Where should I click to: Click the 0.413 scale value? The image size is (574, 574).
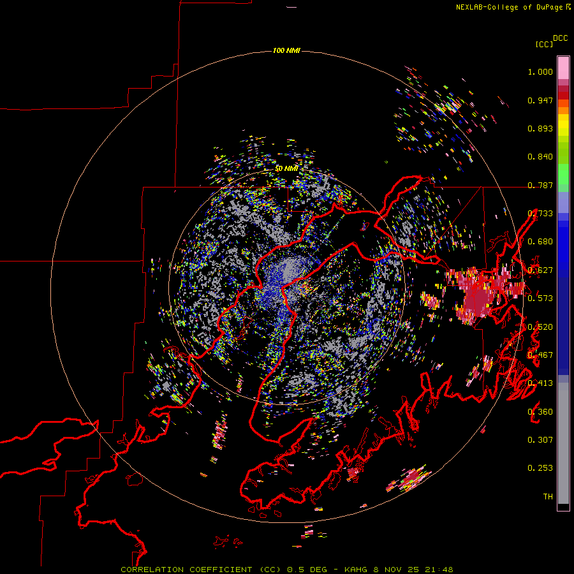(x=540, y=383)
